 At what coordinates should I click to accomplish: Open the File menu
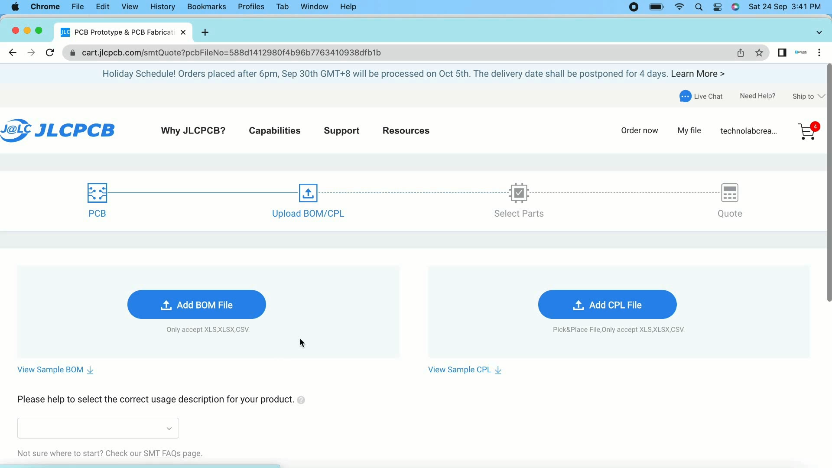tap(78, 6)
